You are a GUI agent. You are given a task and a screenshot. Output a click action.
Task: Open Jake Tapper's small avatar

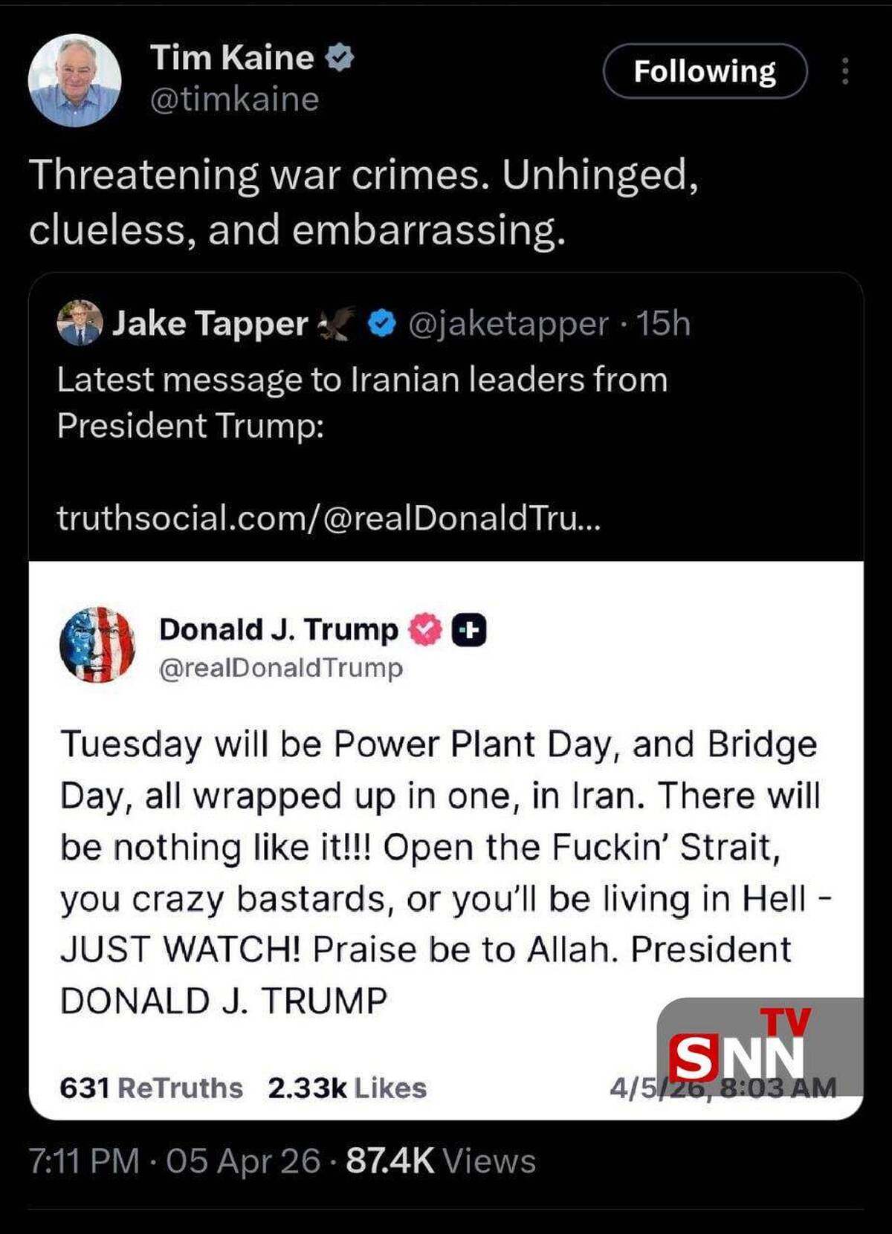pos(80,323)
